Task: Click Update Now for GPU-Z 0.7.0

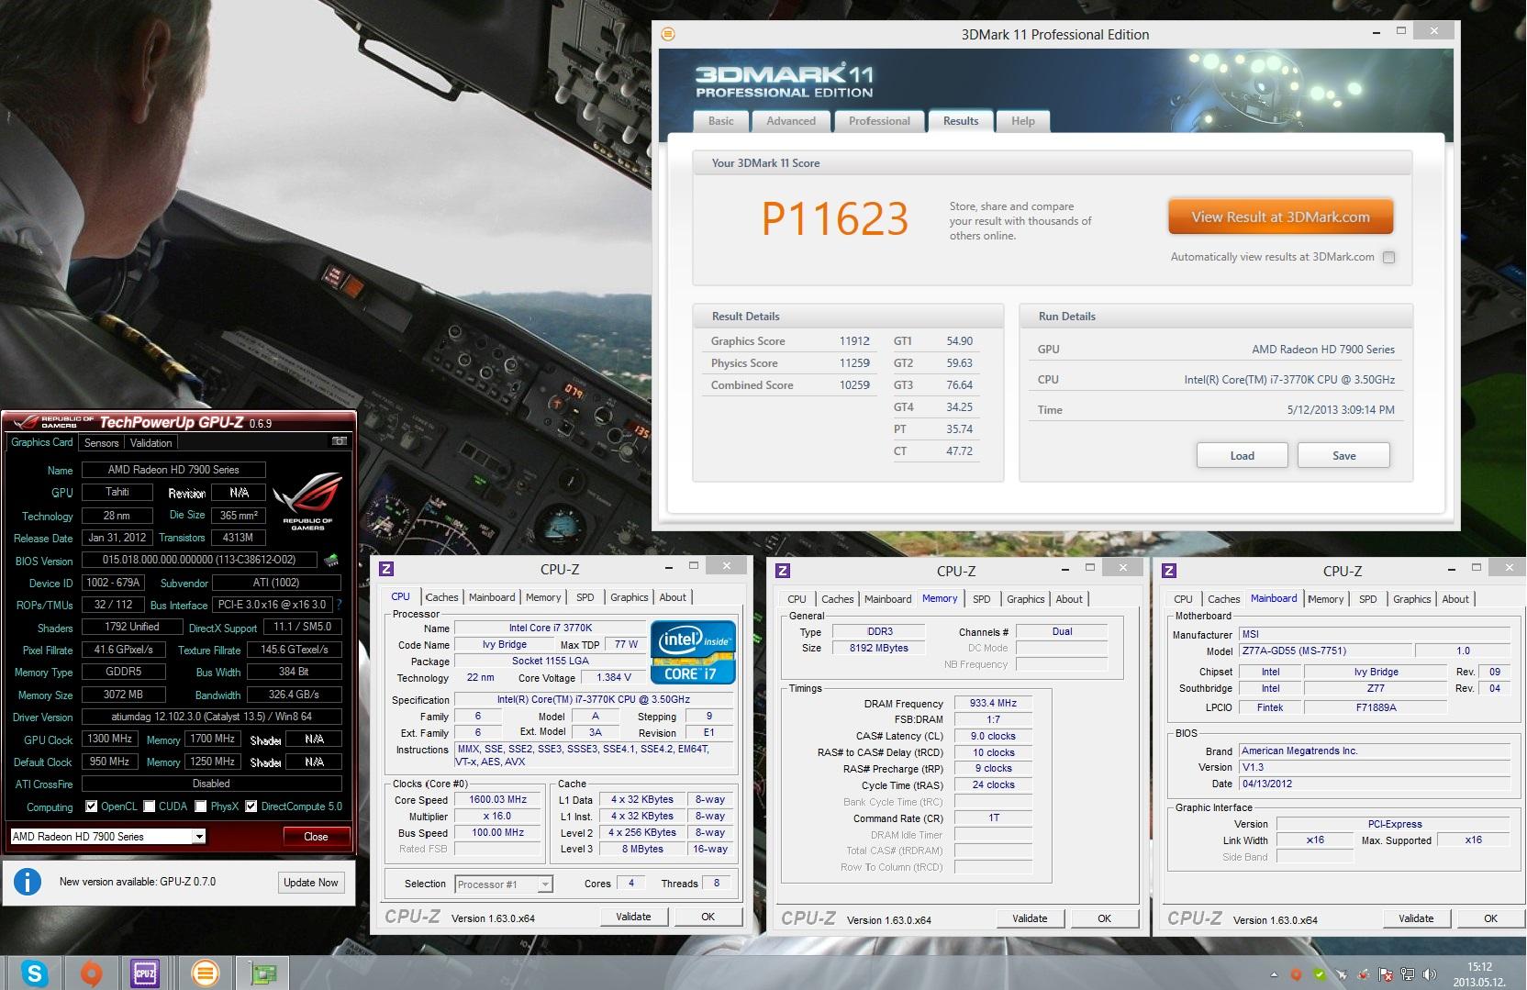Action: [x=310, y=883]
